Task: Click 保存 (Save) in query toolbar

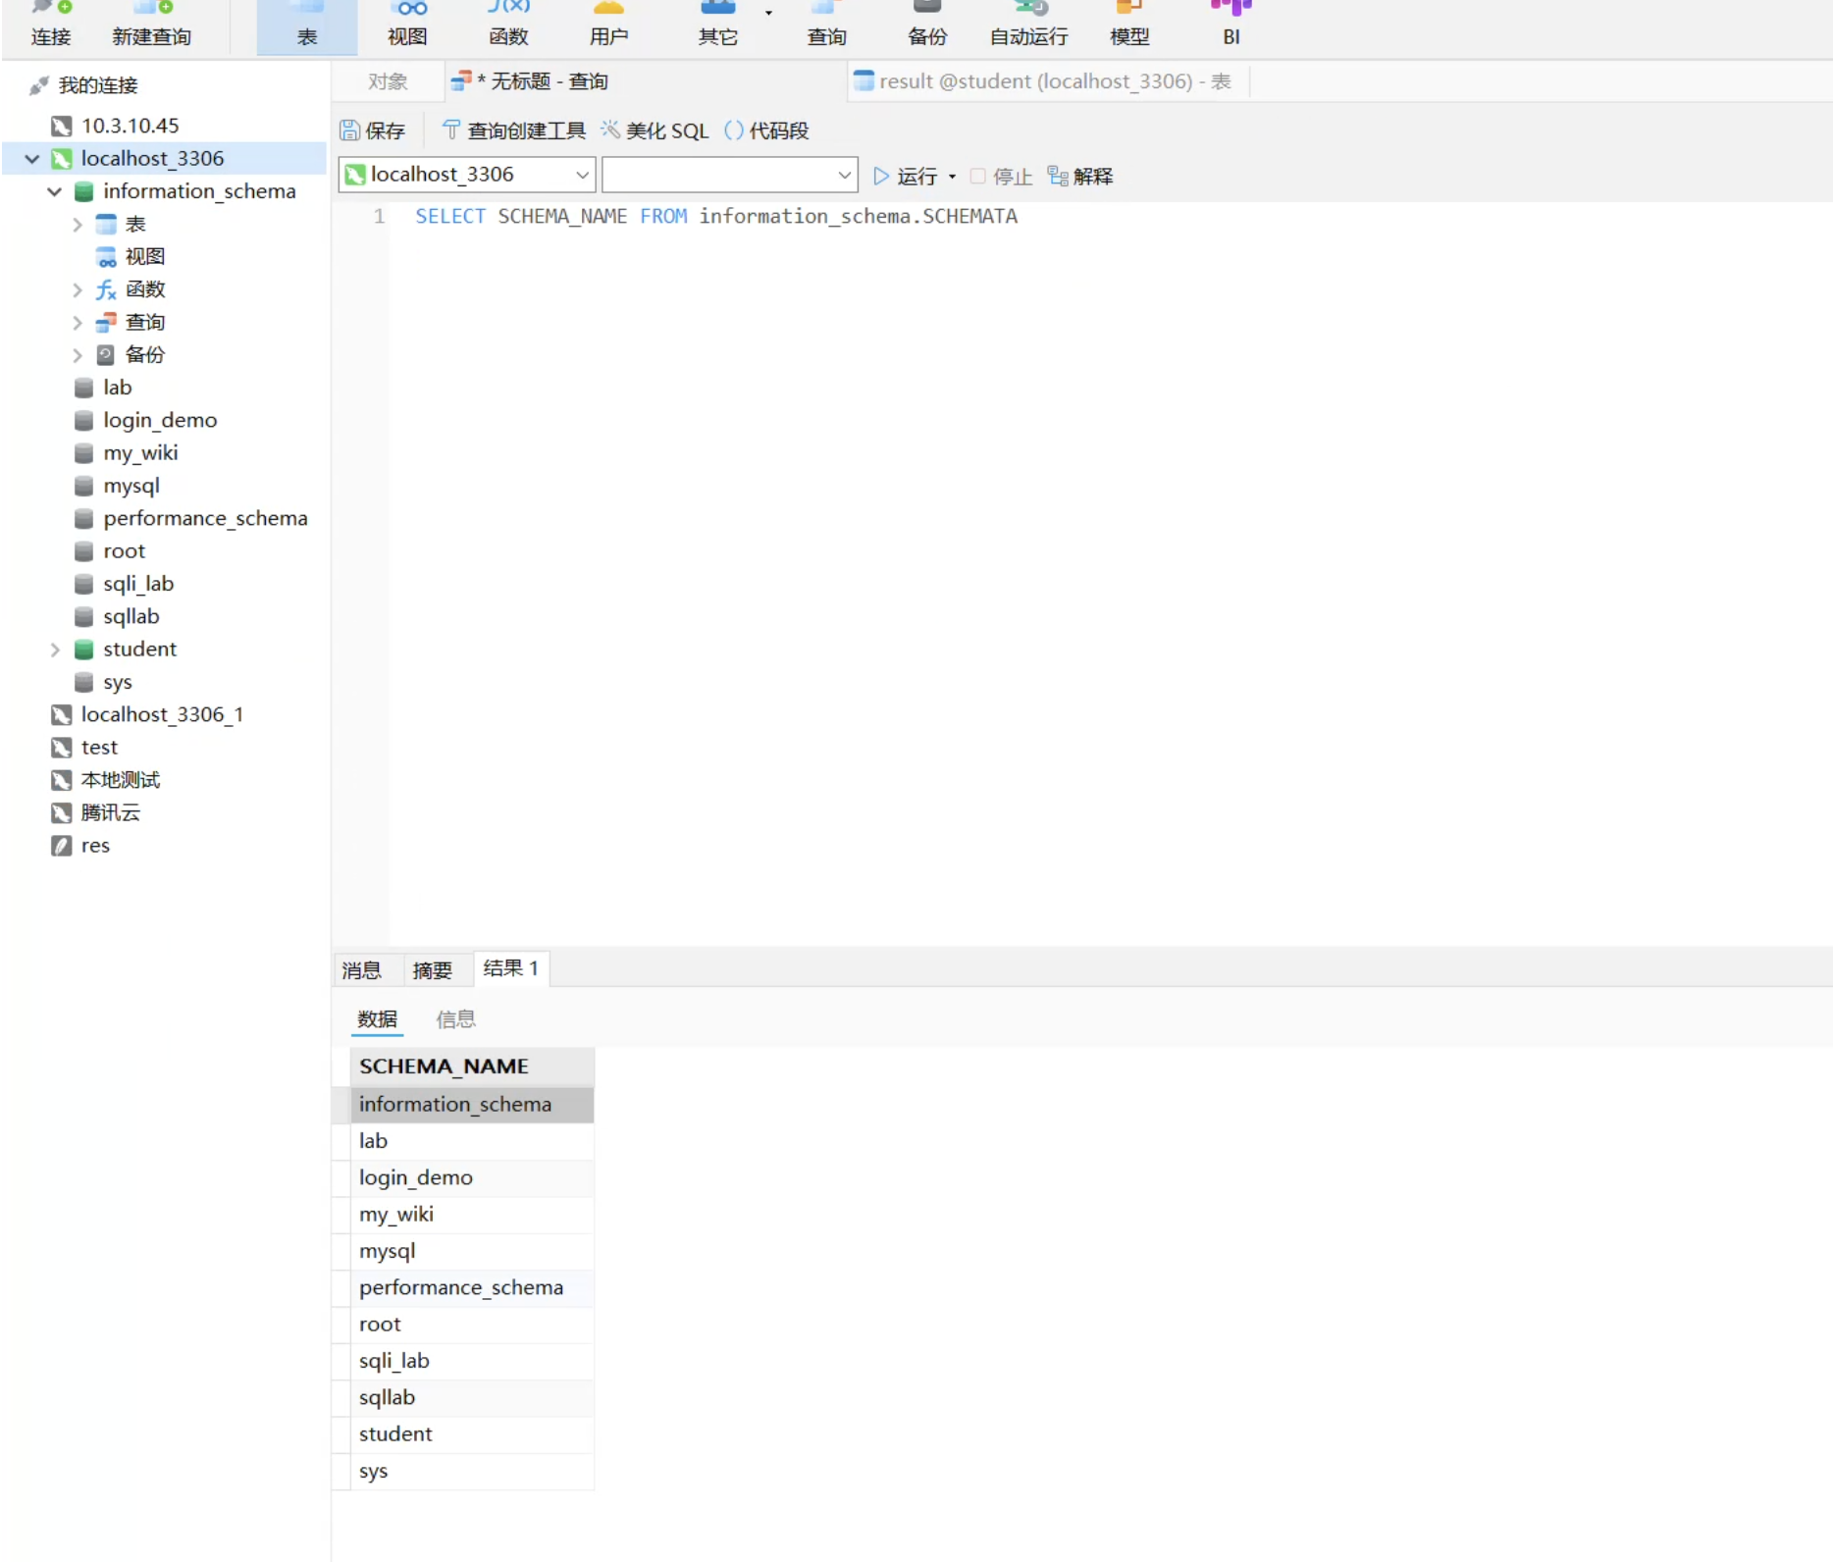Action: tap(373, 130)
